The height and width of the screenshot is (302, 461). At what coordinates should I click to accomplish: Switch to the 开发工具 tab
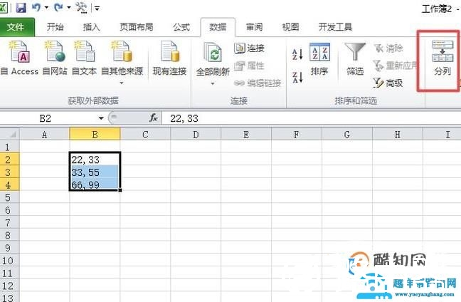[x=336, y=27]
